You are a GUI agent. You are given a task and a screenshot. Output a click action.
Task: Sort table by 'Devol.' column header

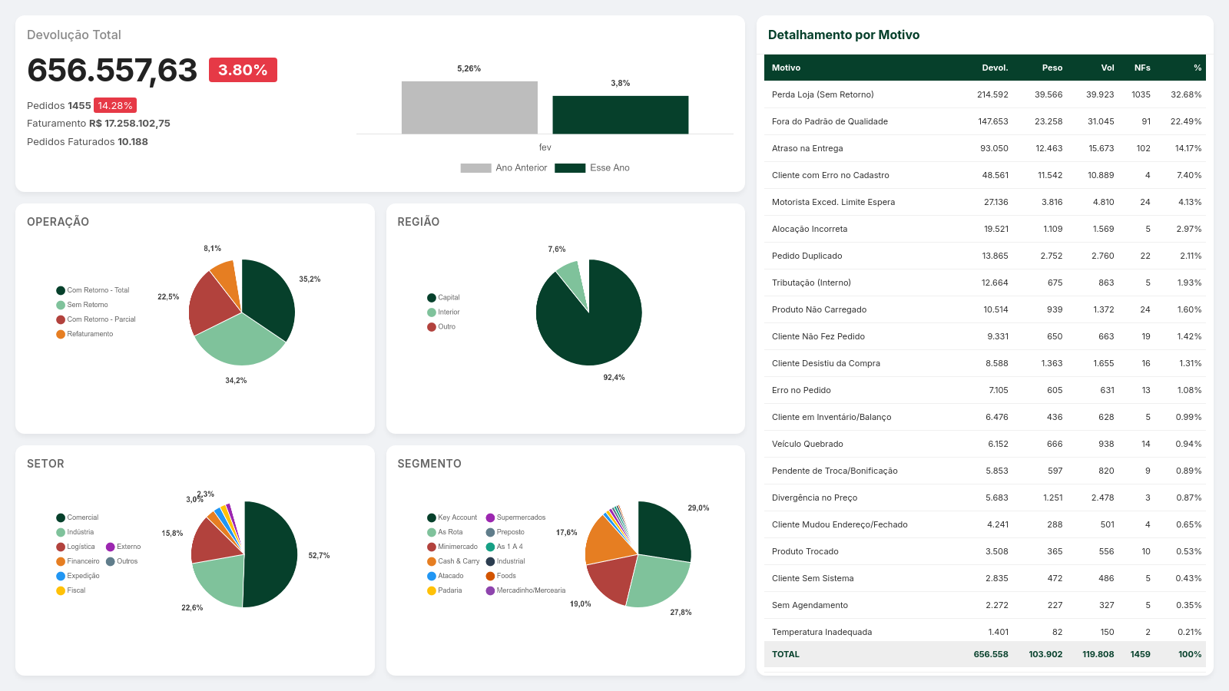[x=995, y=68]
